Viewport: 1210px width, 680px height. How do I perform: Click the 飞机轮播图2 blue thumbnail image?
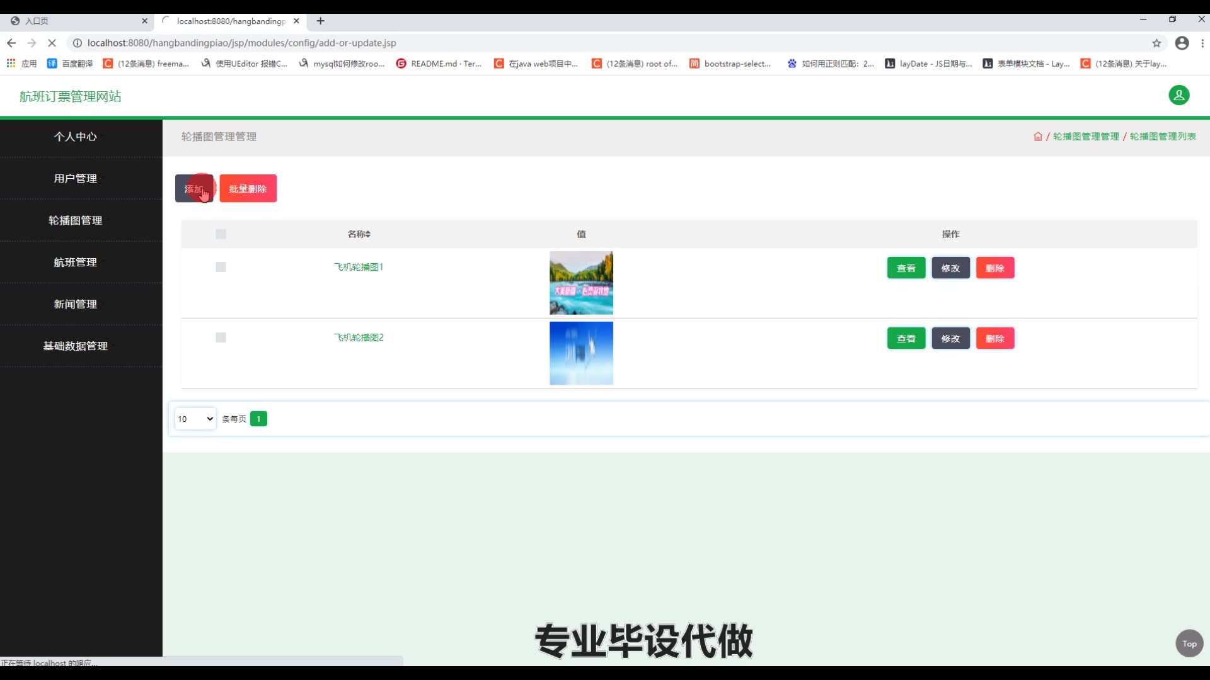click(581, 353)
